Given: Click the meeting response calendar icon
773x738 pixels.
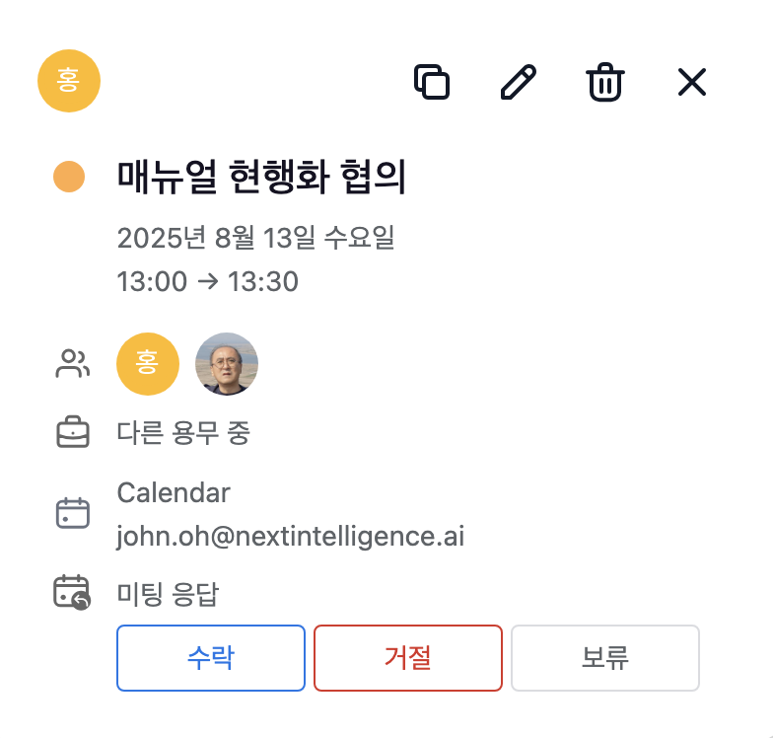Looking at the screenshot, I should 72,592.
